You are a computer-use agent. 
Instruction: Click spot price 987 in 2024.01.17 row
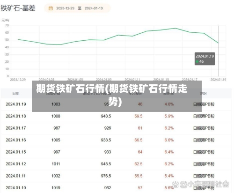57,128
